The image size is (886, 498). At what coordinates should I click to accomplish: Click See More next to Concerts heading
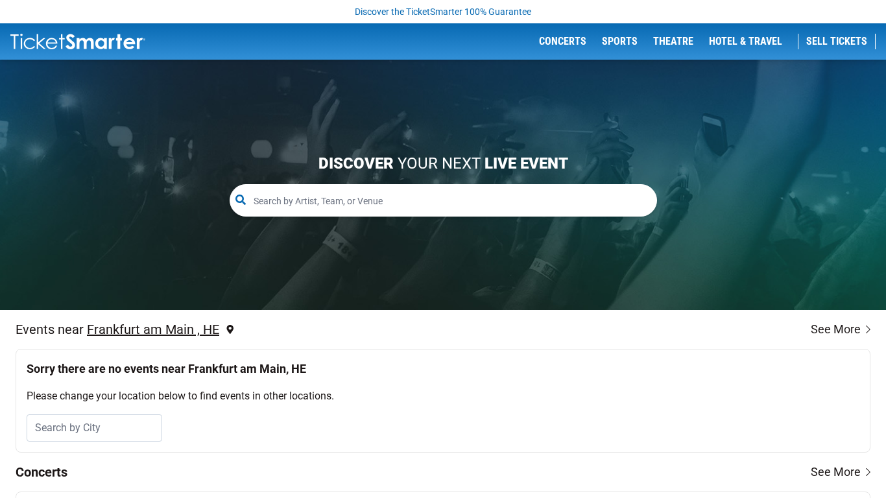[x=835, y=472]
